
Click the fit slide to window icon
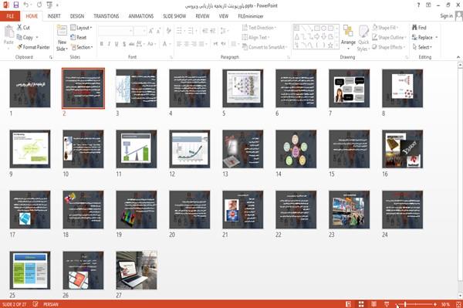pyautogui.click(x=458, y=304)
